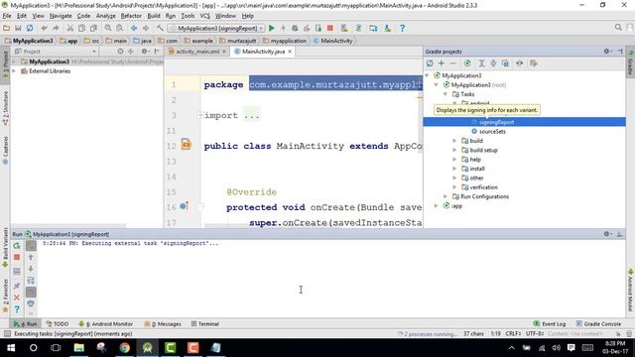Click the Undo arrow icon

pyautogui.click(x=44, y=28)
